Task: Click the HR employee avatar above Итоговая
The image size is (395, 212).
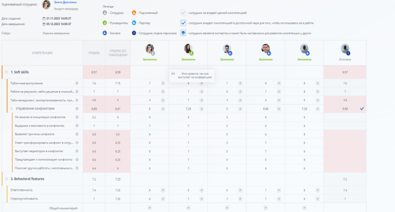Action: pyautogui.click(x=345, y=49)
